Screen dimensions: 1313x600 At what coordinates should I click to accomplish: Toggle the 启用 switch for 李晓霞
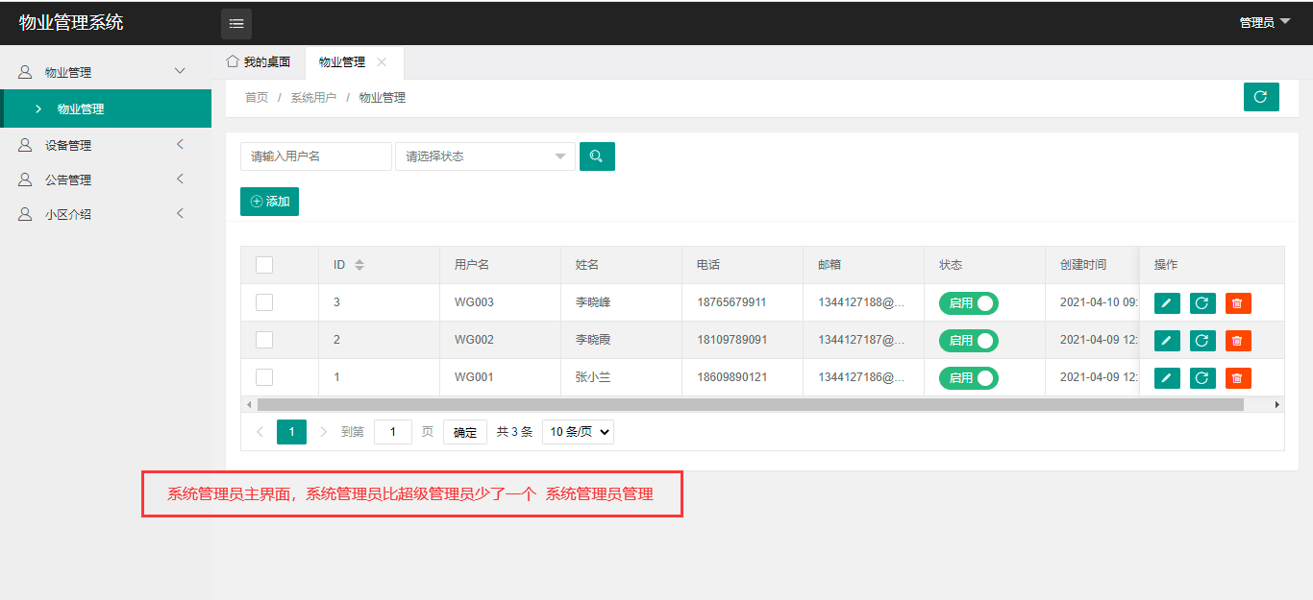pos(969,341)
